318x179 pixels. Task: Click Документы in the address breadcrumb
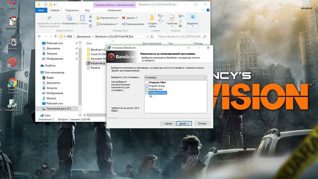83,36
